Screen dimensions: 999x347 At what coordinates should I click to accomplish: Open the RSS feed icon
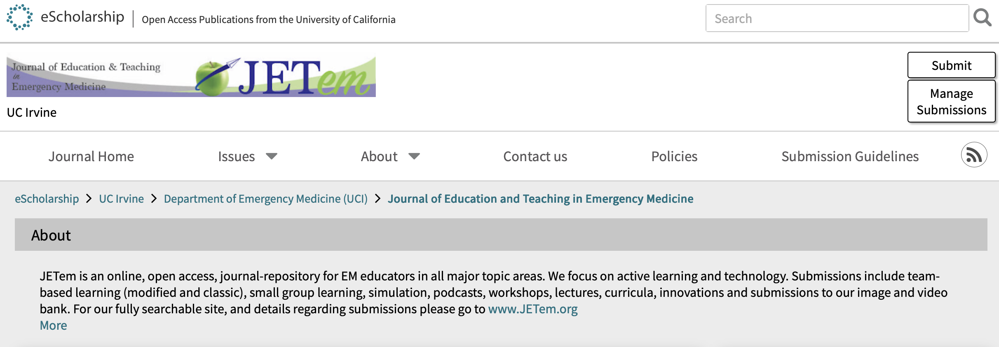pos(974,155)
